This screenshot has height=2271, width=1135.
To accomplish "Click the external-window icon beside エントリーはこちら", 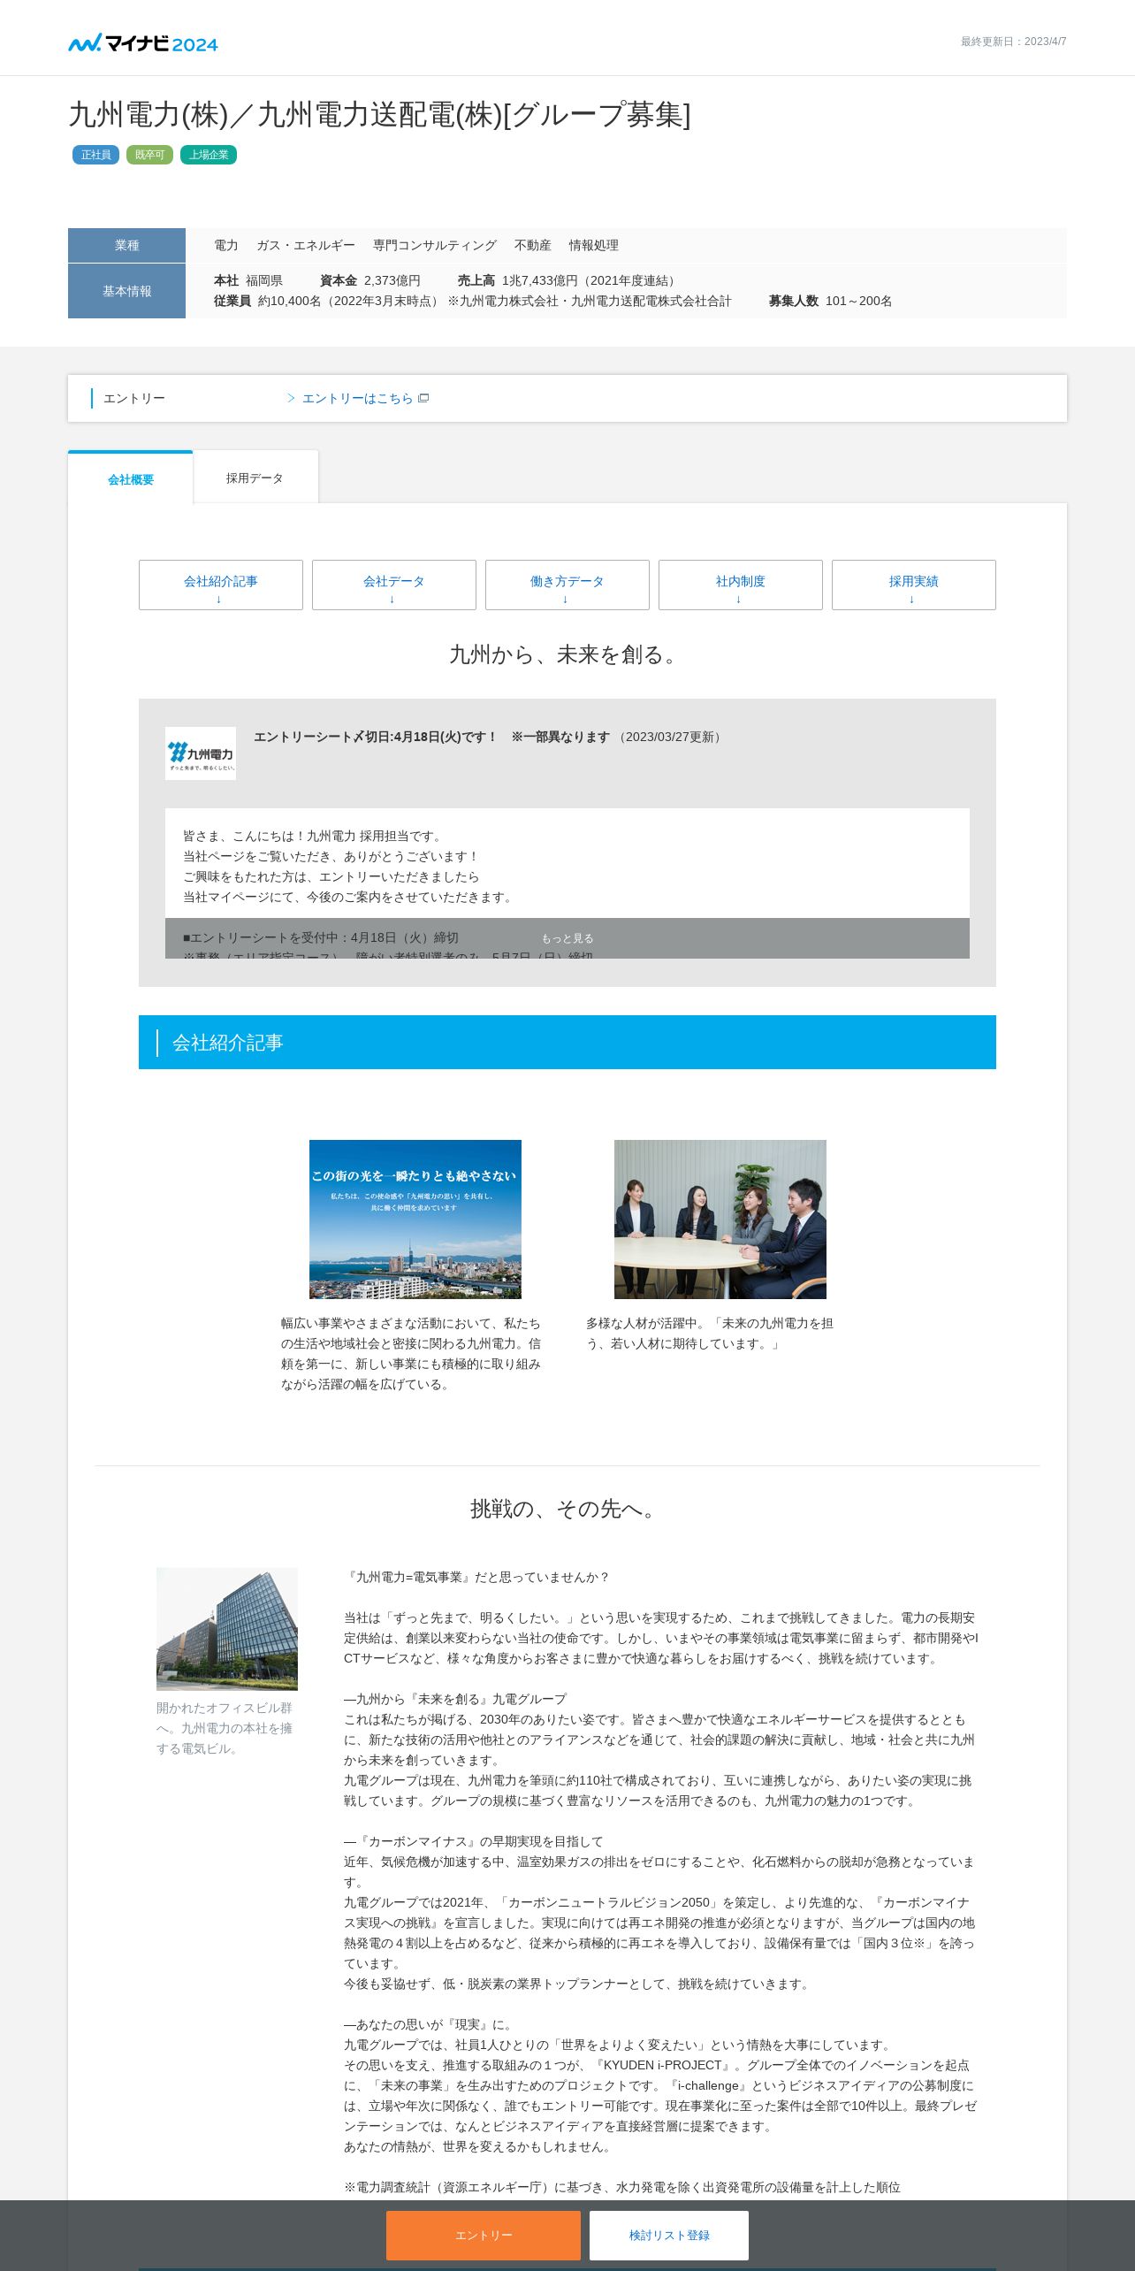I will click(x=423, y=398).
